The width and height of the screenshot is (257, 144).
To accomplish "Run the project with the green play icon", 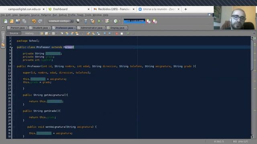I will 99,21.
